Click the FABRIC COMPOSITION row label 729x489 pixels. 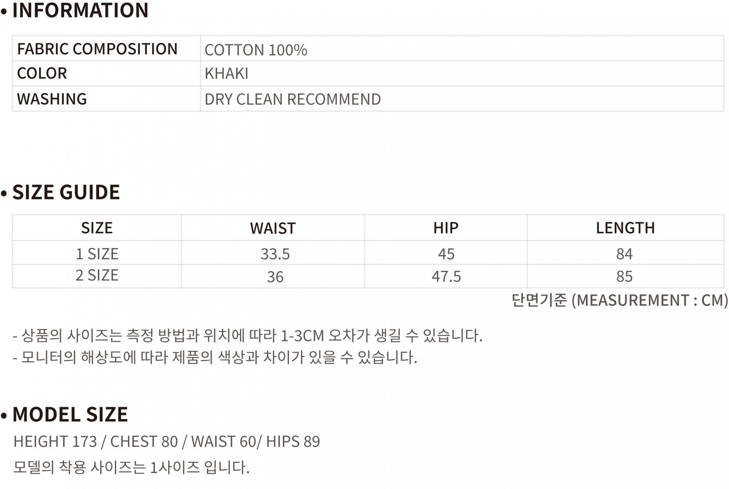pyautogui.click(x=97, y=49)
